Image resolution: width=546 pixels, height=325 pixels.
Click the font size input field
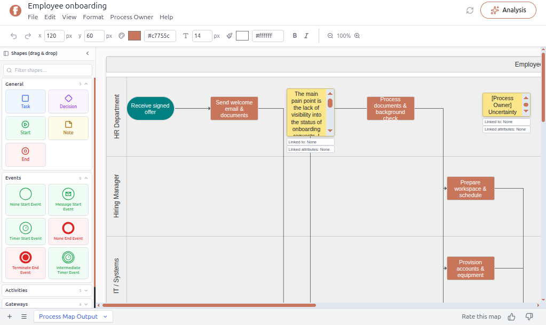point(202,36)
